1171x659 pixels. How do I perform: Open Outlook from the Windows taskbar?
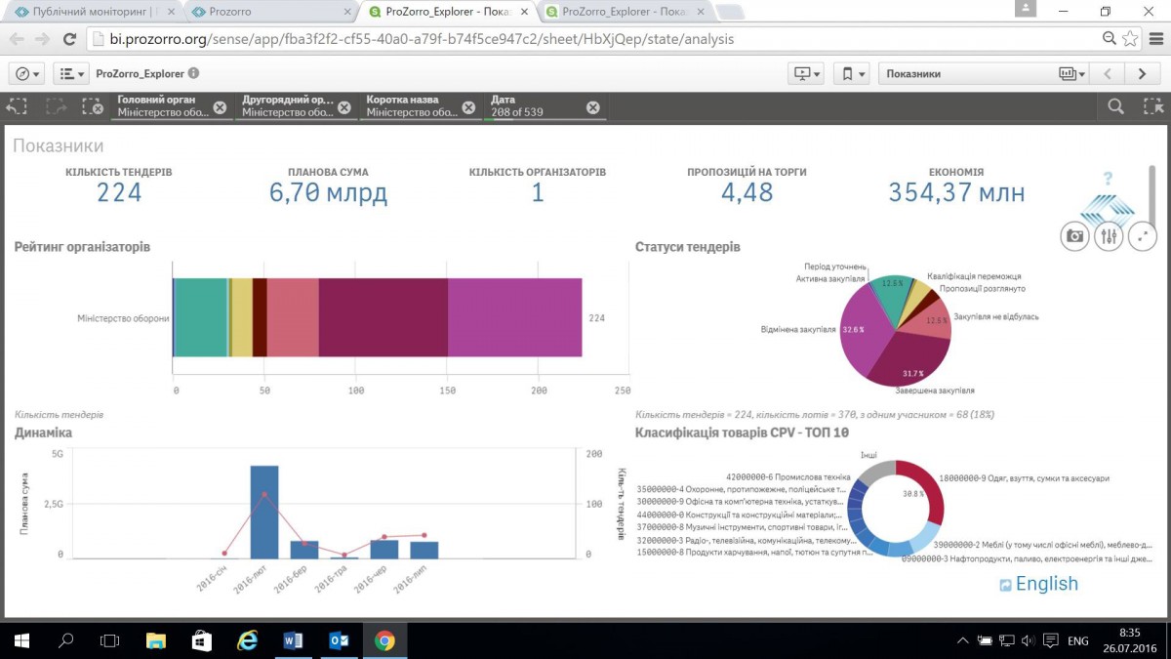click(x=340, y=640)
